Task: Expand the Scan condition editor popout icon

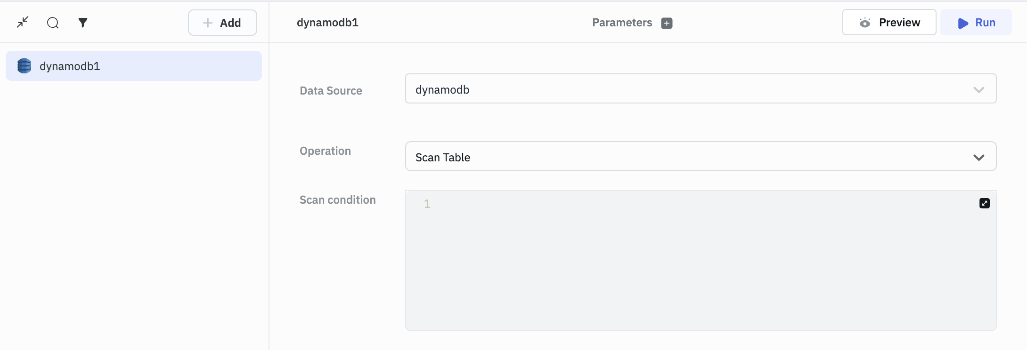Action: click(x=984, y=203)
